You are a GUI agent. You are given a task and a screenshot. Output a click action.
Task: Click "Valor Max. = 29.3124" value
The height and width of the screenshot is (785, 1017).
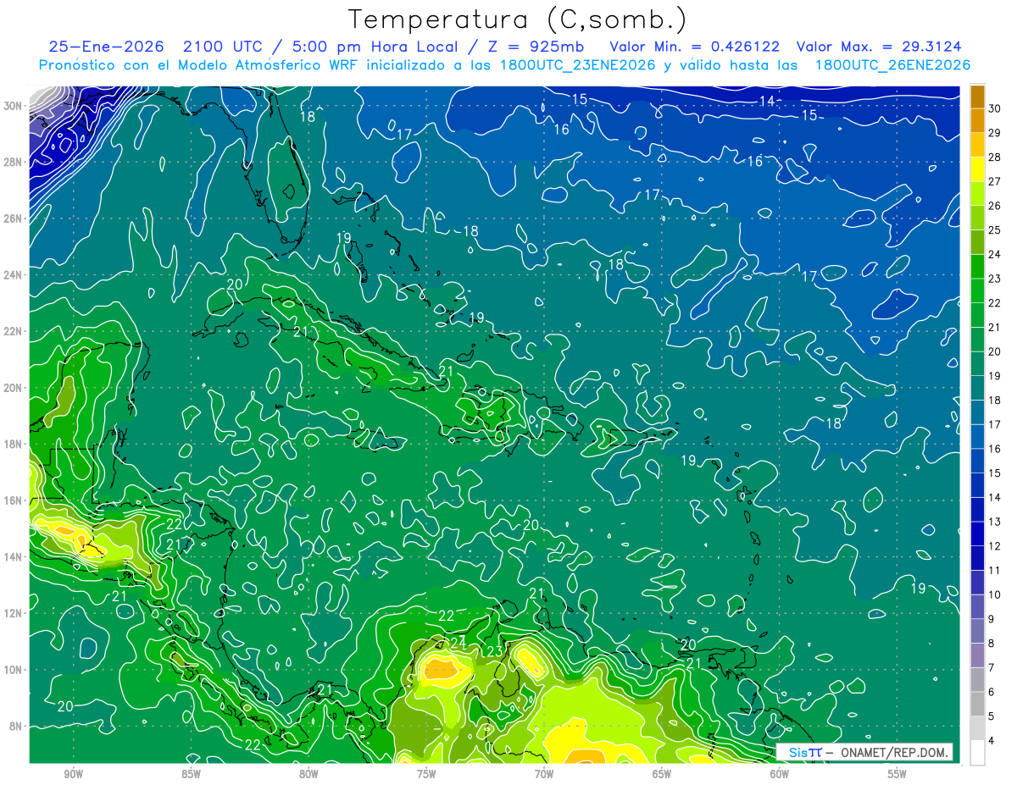(880, 47)
